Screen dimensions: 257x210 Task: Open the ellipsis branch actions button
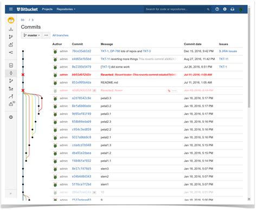(x=46, y=35)
